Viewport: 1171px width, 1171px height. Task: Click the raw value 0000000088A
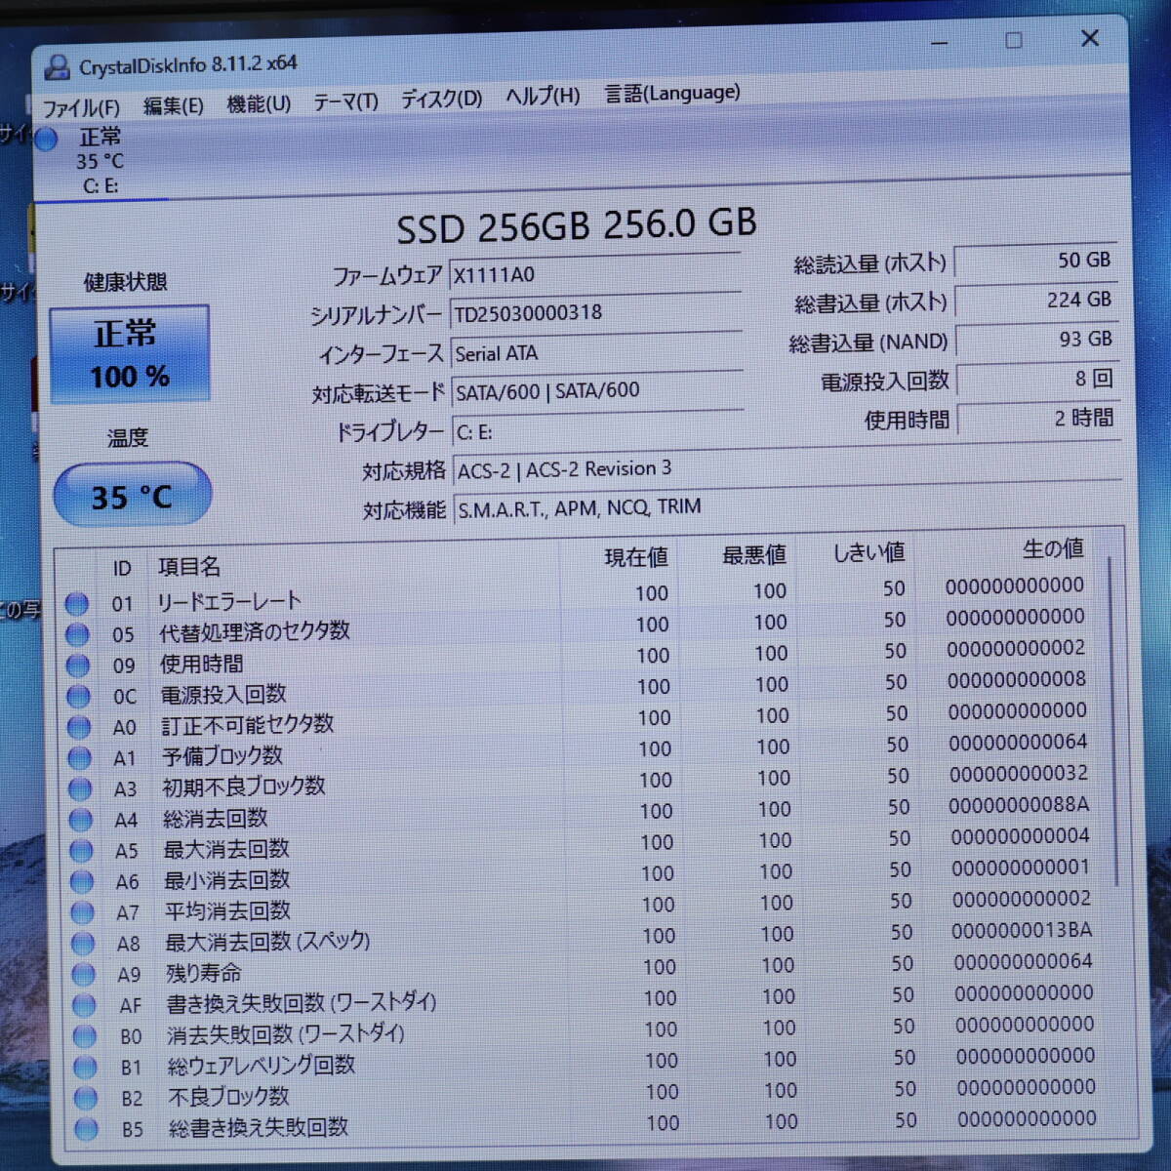[x=1019, y=805]
